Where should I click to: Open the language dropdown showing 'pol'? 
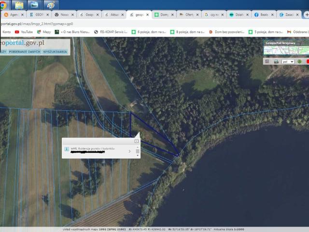point(288,61)
